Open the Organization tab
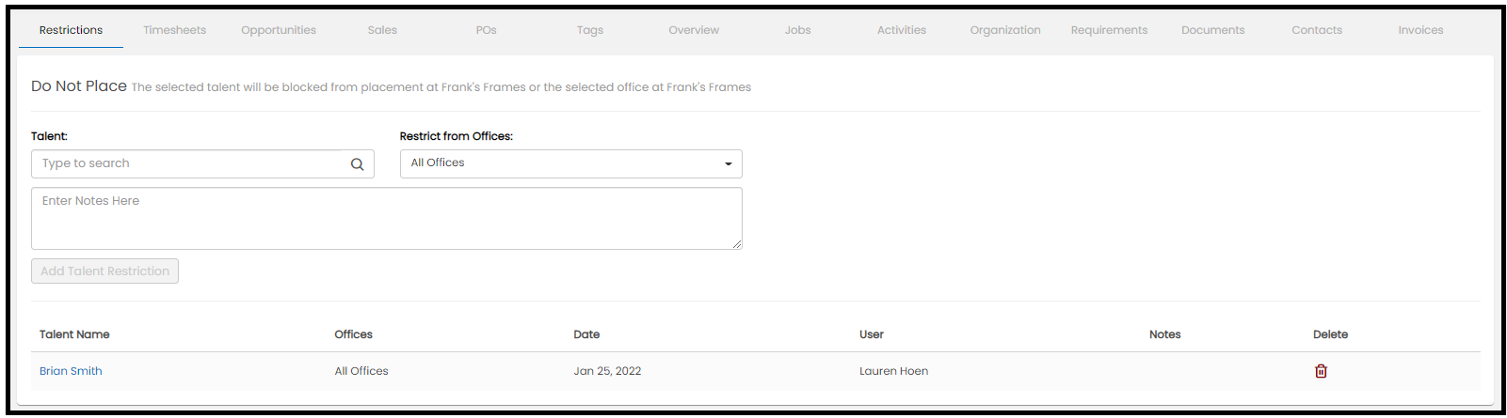This screenshot has width=1507, height=418. [1005, 30]
